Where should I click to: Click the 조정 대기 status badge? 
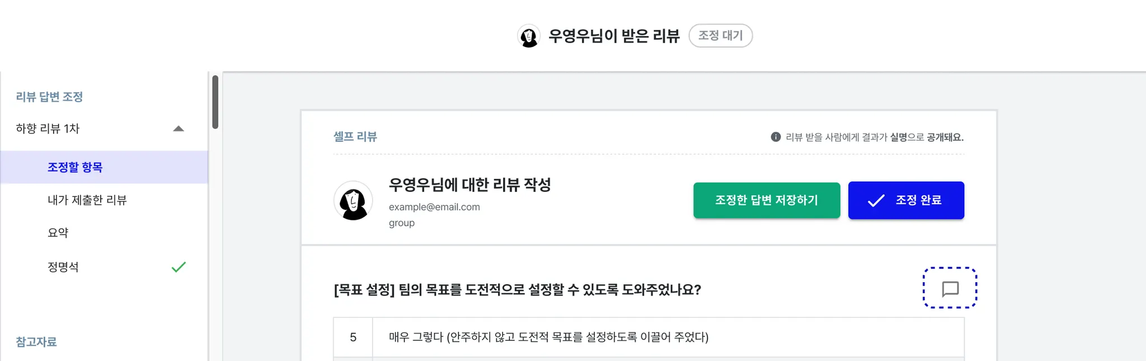click(x=720, y=36)
